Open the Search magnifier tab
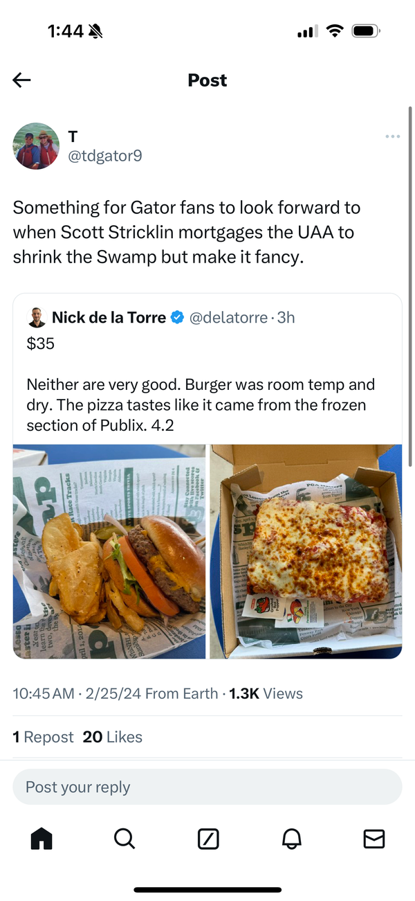 124,839
